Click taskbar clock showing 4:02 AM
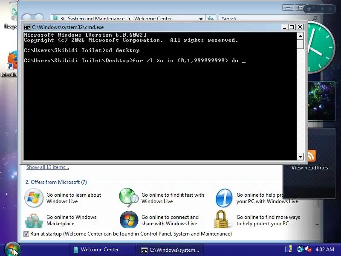Image resolution: width=341 pixels, height=256 pixels. click(325, 249)
